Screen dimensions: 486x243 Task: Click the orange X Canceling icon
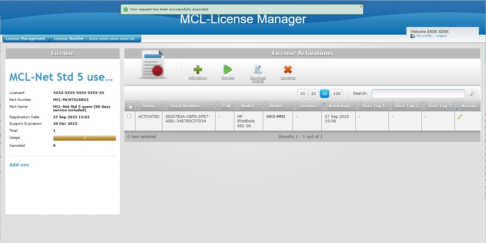(288, 70)
